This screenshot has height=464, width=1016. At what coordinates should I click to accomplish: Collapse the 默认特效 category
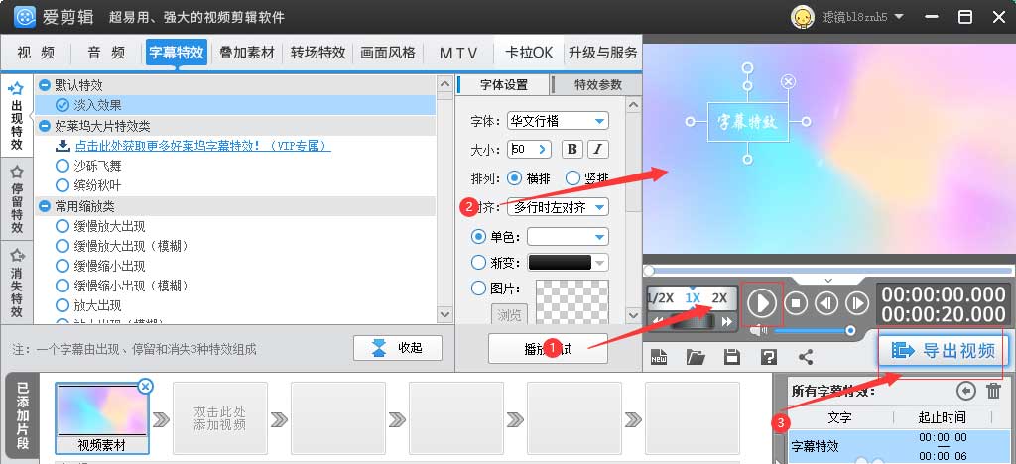click(45, 85)
